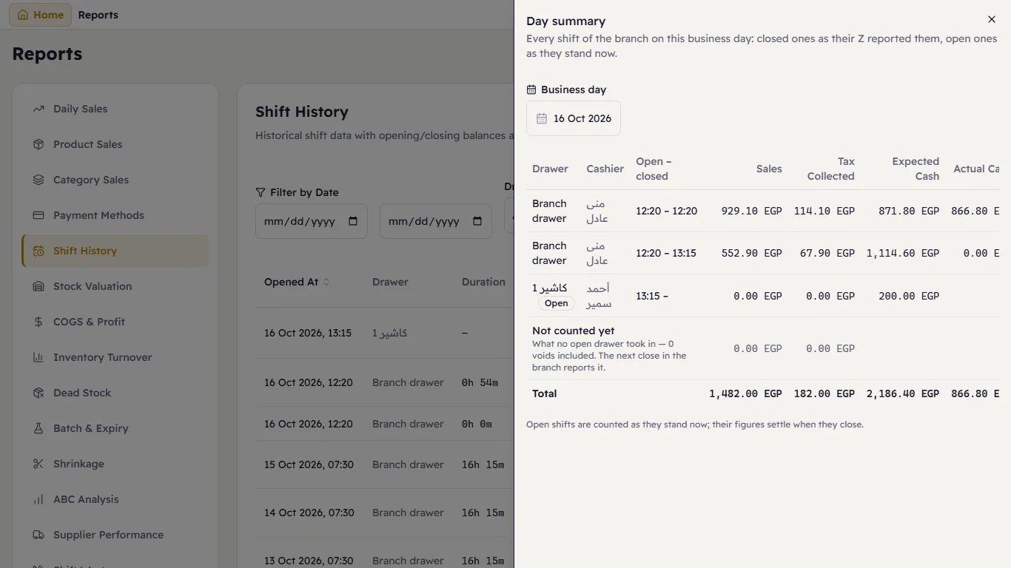This screenshot has height=568, width=1011.
Task: Click the Dead Stock package icon
Action: pos(38,393)
